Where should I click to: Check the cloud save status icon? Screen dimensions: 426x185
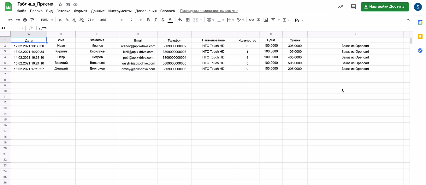pos(75,4)
